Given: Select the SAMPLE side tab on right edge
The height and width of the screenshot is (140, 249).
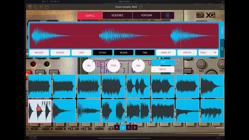Looking at the screenshot, I should [x=222, y=30].
